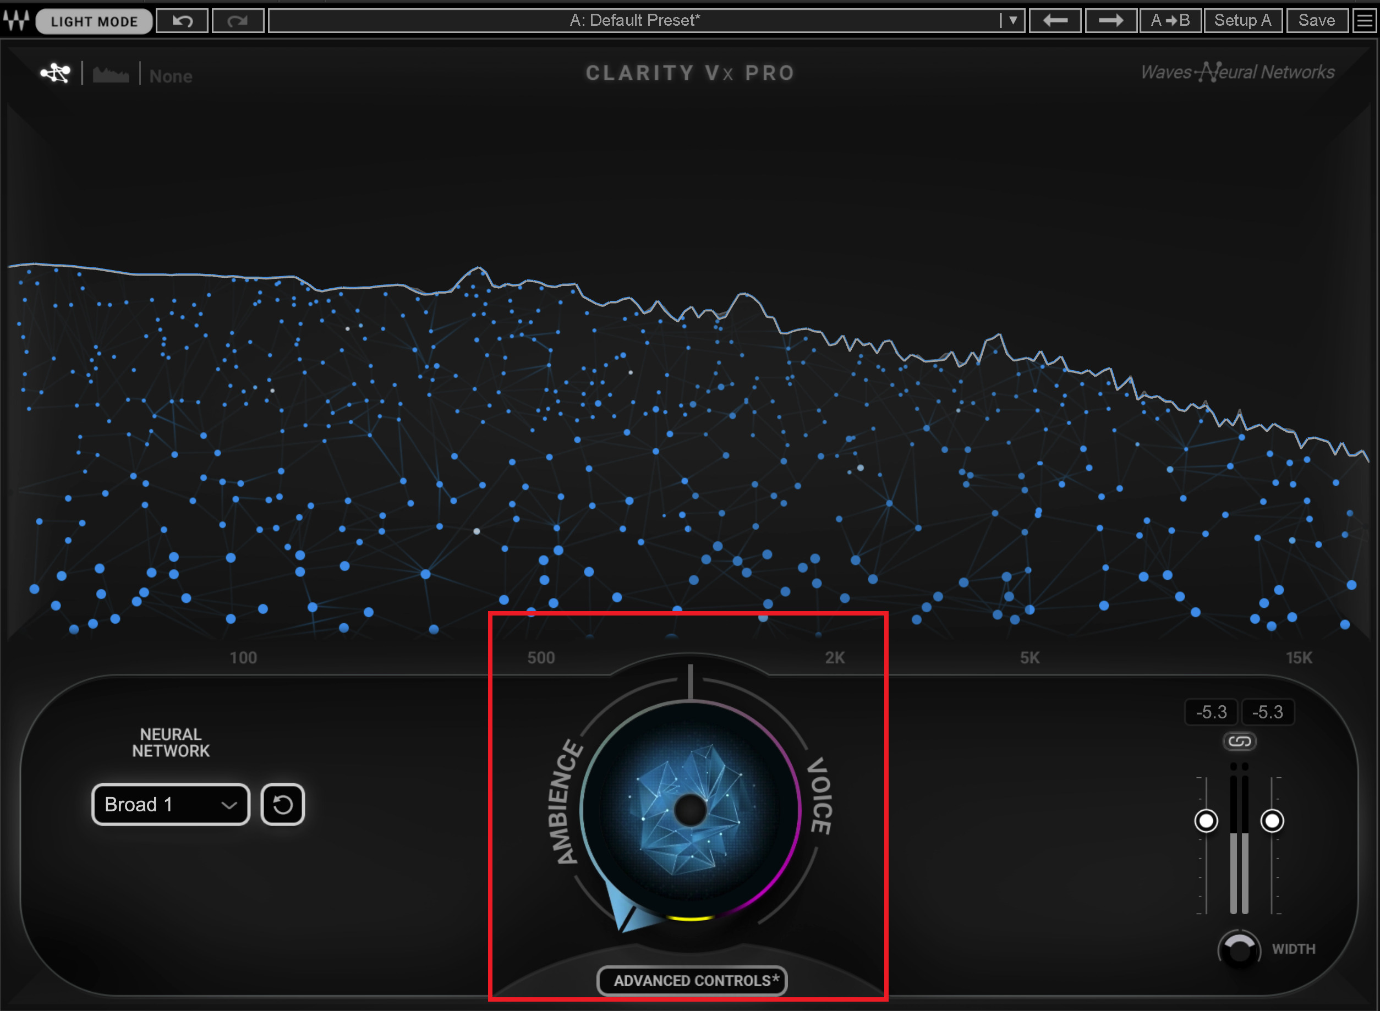Click the 100 frequency label
This screenshot has height=1011, width=1380.
243,658
